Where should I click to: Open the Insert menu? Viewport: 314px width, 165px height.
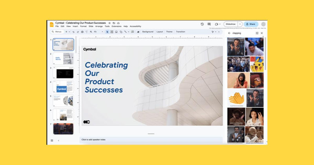pos(75,26)
